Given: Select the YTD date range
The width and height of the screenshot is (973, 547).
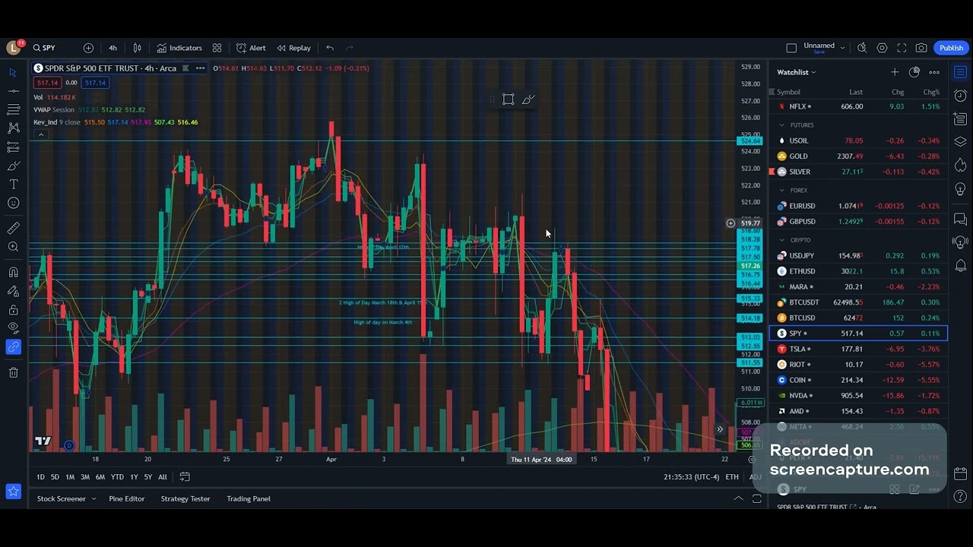Looking at the screenshot, I should tap(117, 477).
